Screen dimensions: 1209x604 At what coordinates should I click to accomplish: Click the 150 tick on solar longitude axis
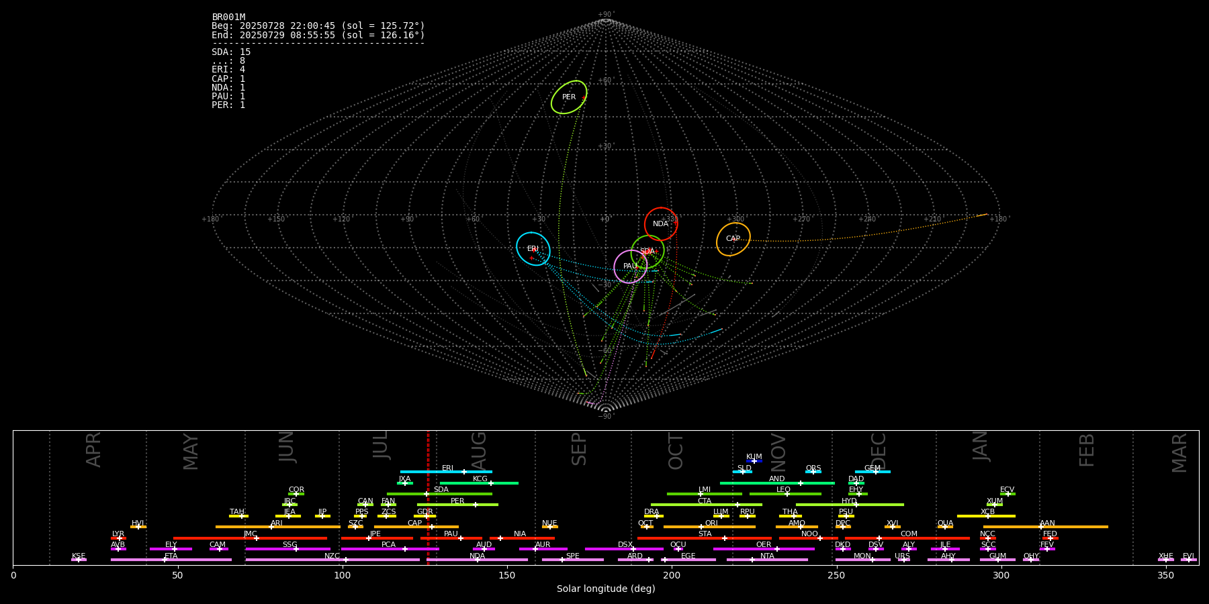[x=507, y=576]
